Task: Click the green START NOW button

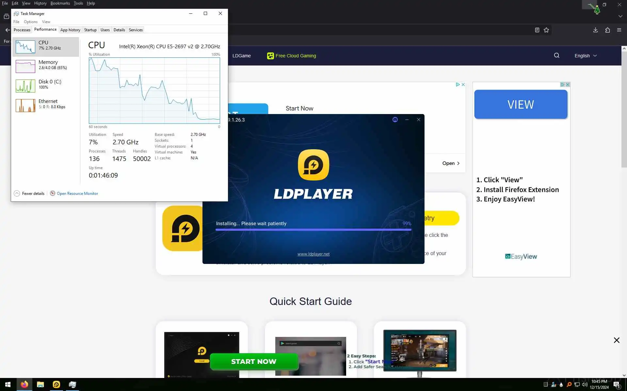Action: pos(254,361)
